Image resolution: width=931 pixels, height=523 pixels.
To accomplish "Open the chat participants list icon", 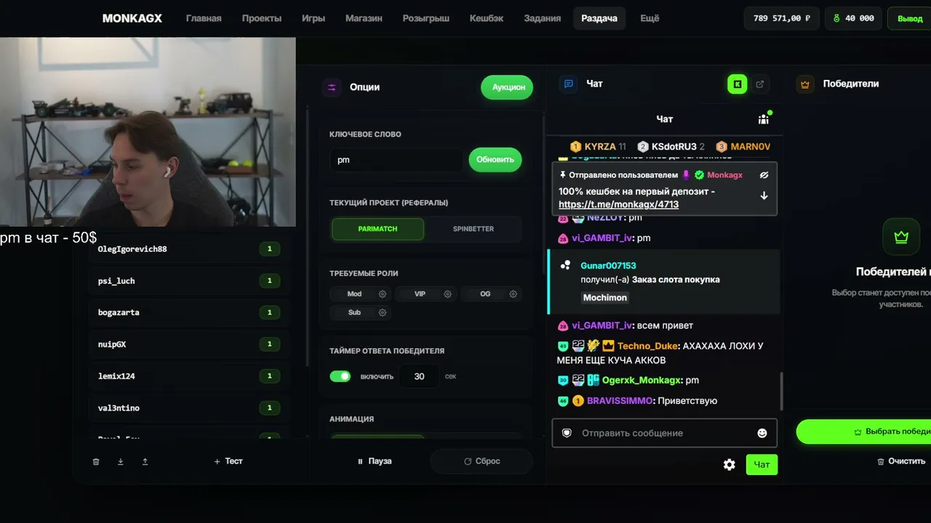I will coord(763,119).
